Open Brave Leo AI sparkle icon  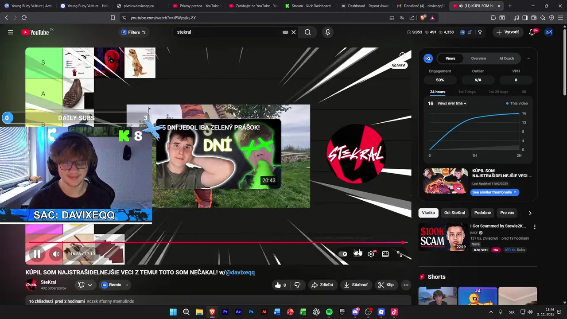543,18
